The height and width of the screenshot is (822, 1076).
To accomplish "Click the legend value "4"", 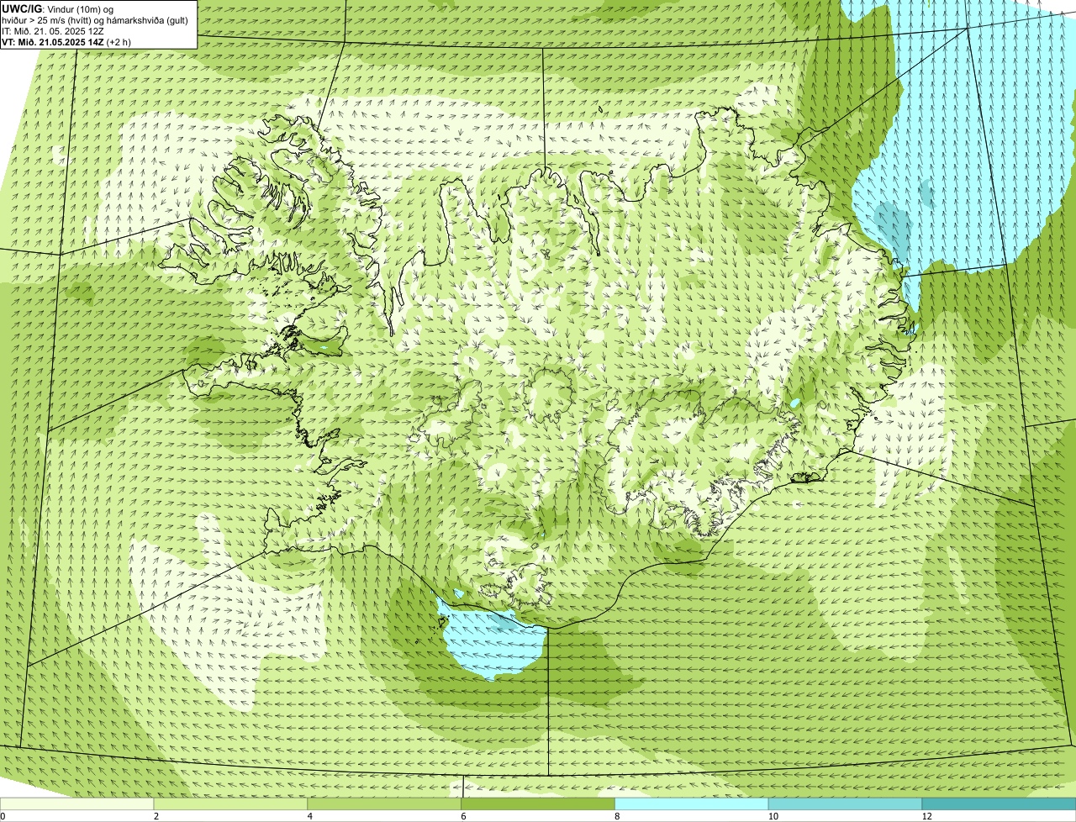I will tap(309, 816).
